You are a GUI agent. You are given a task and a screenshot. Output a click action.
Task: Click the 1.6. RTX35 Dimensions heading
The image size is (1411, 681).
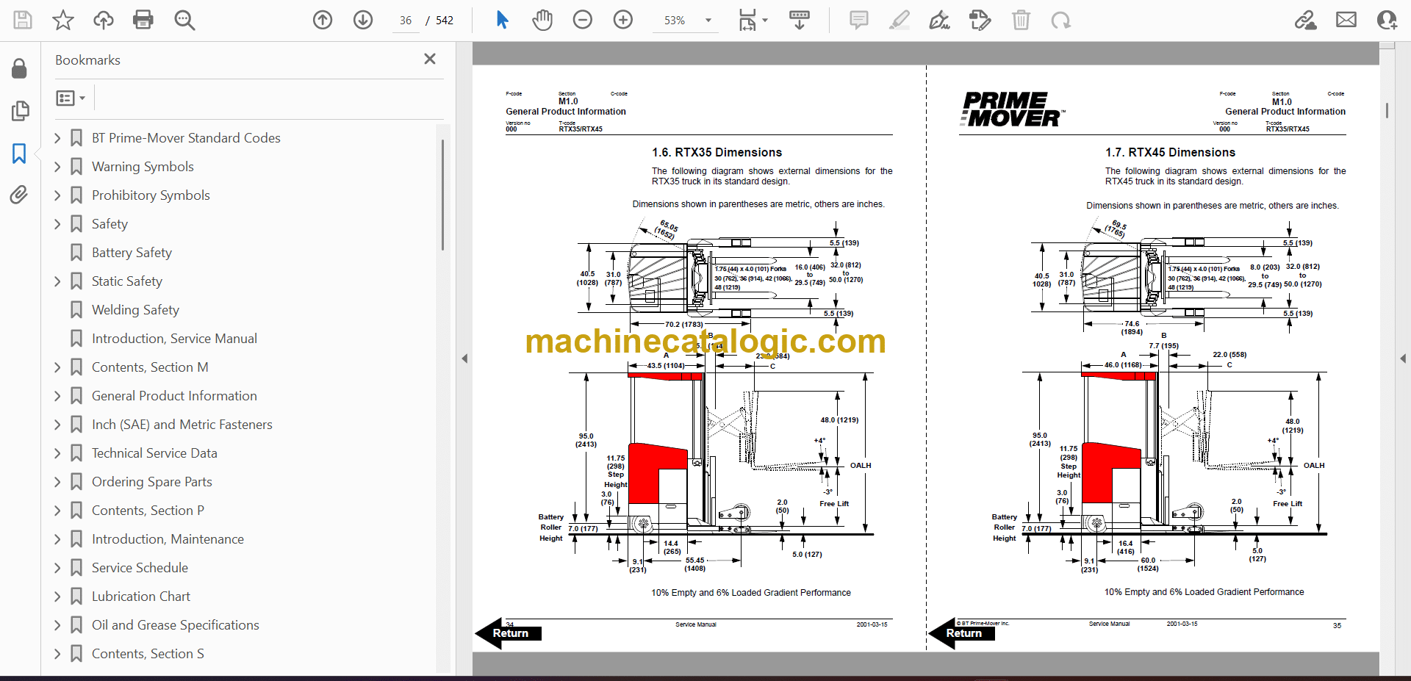click(717, 153)
